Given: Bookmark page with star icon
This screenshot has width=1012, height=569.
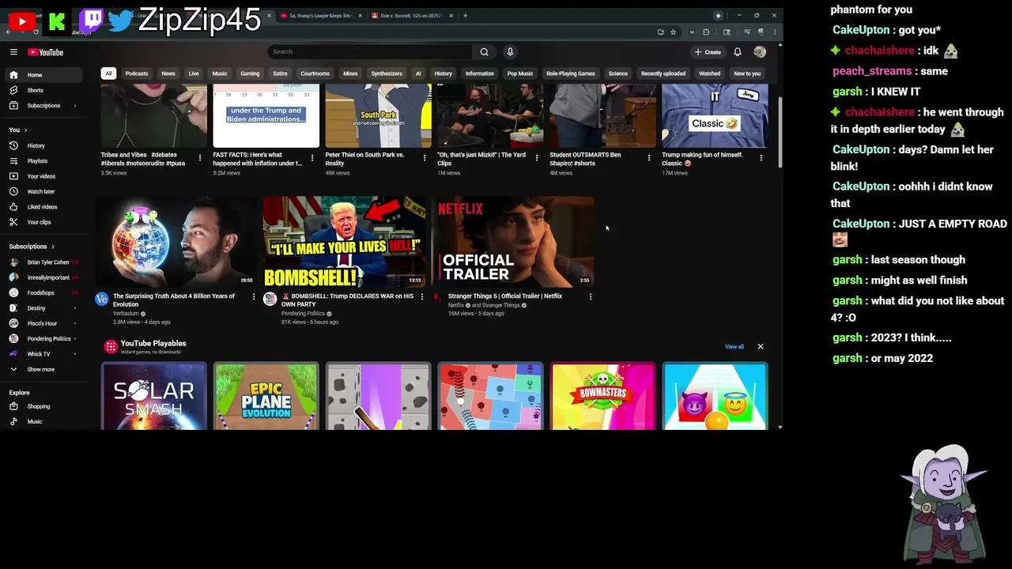Looking at the screenshot, I should tap(673, 32).
